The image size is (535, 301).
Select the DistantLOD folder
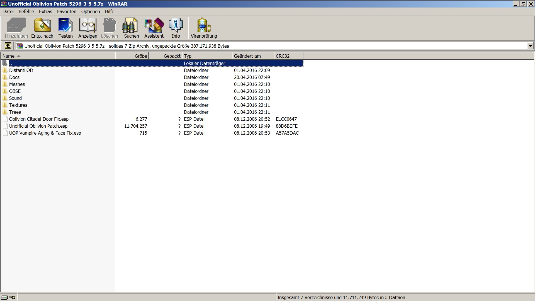[21, 70]
